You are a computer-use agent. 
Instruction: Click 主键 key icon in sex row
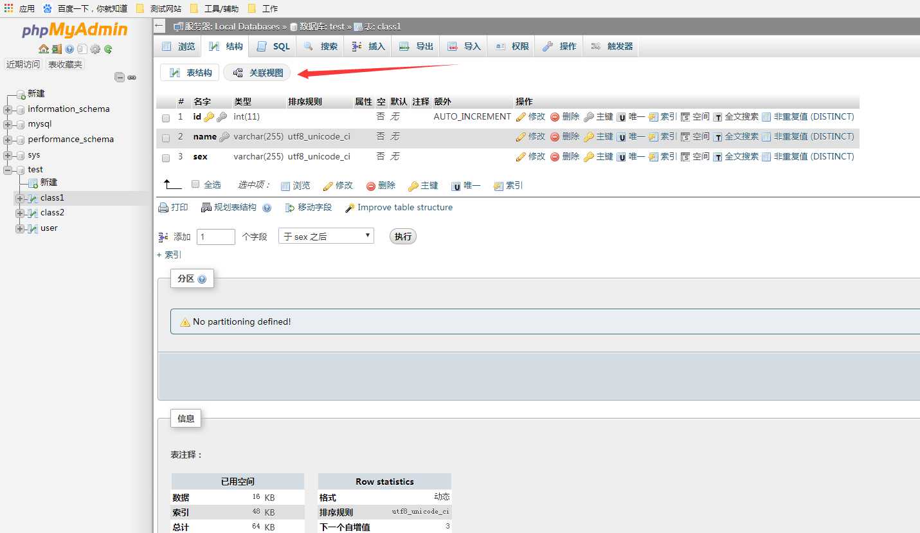(588, 157)
